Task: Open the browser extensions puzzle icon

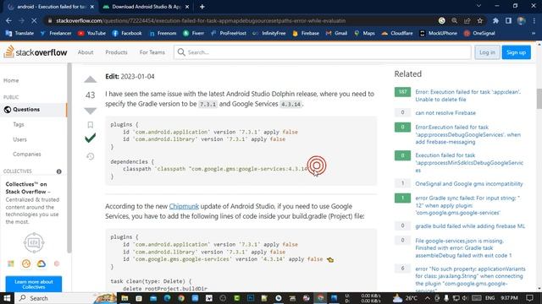Action: (x=495, y=20)
